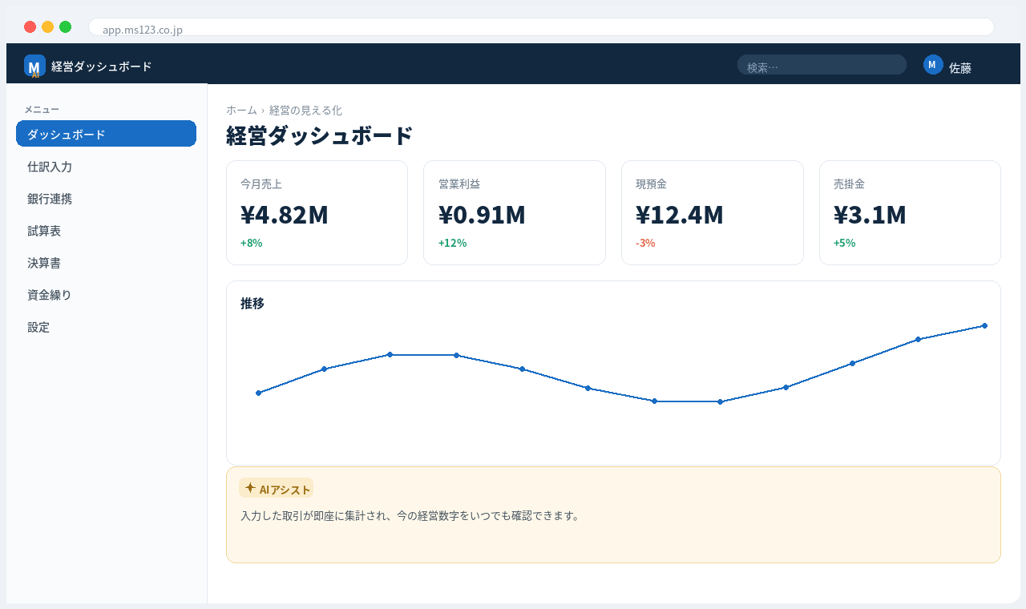Click the green maximize window button

tap(65, 26)
